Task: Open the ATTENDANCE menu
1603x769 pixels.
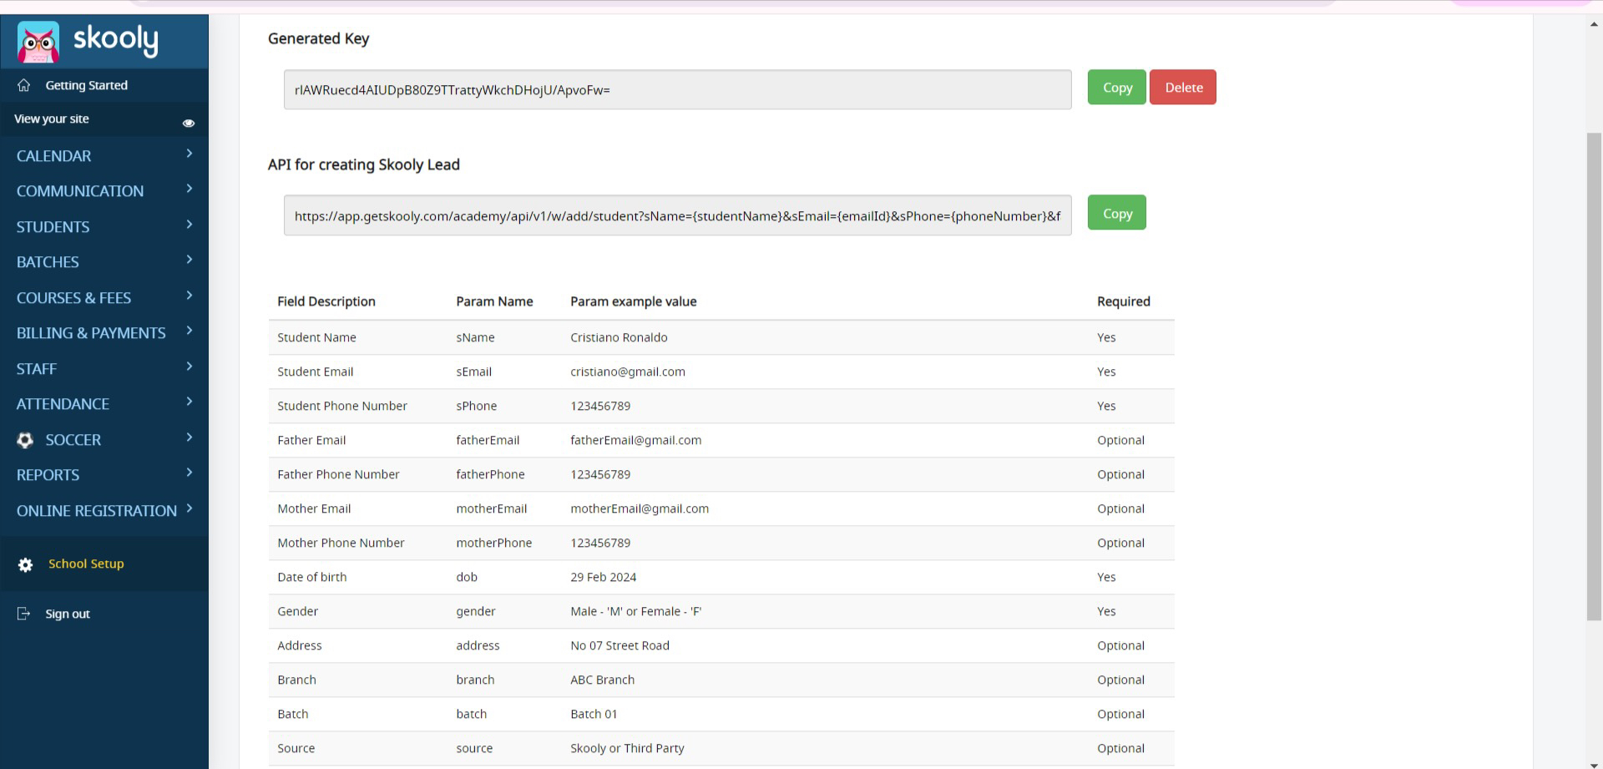Action: coord(63,404)
